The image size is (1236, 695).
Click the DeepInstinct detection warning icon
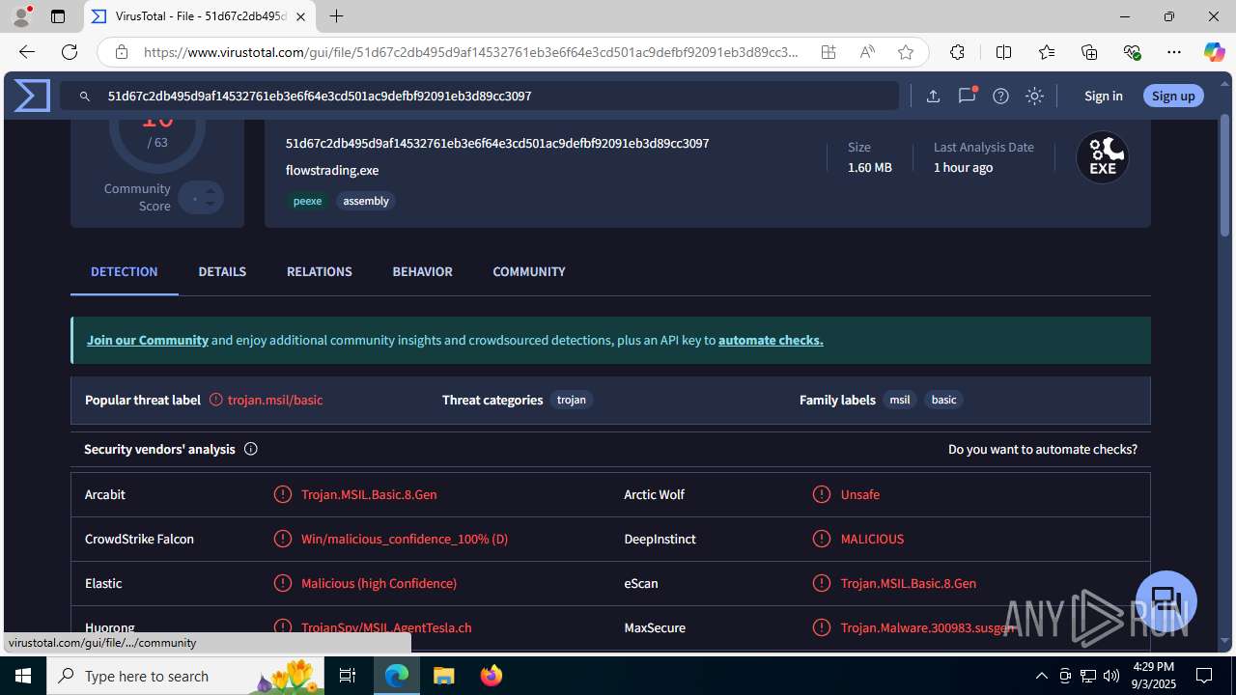click(x=822, y=539)
